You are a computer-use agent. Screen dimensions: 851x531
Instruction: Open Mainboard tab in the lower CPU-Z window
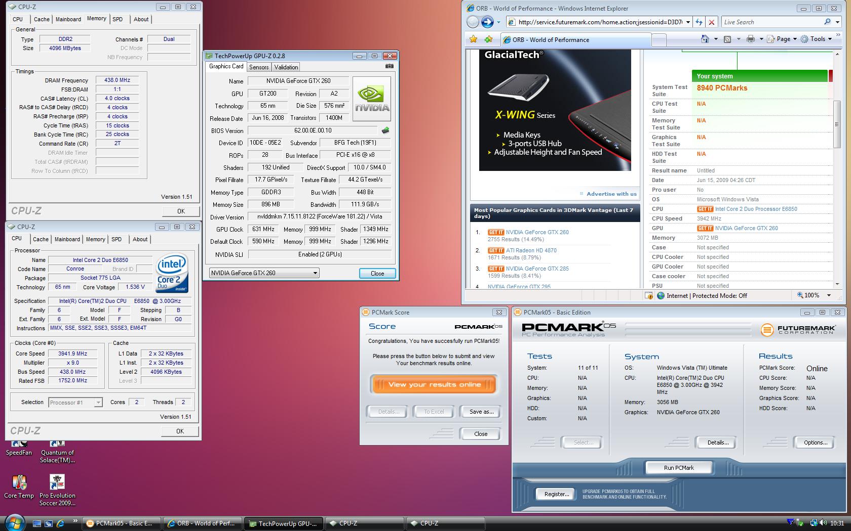point(67,239)
